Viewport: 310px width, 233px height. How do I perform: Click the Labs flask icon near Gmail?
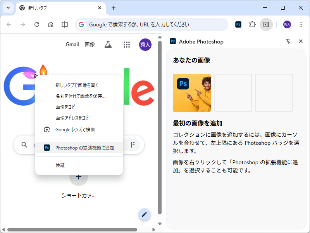108,44
